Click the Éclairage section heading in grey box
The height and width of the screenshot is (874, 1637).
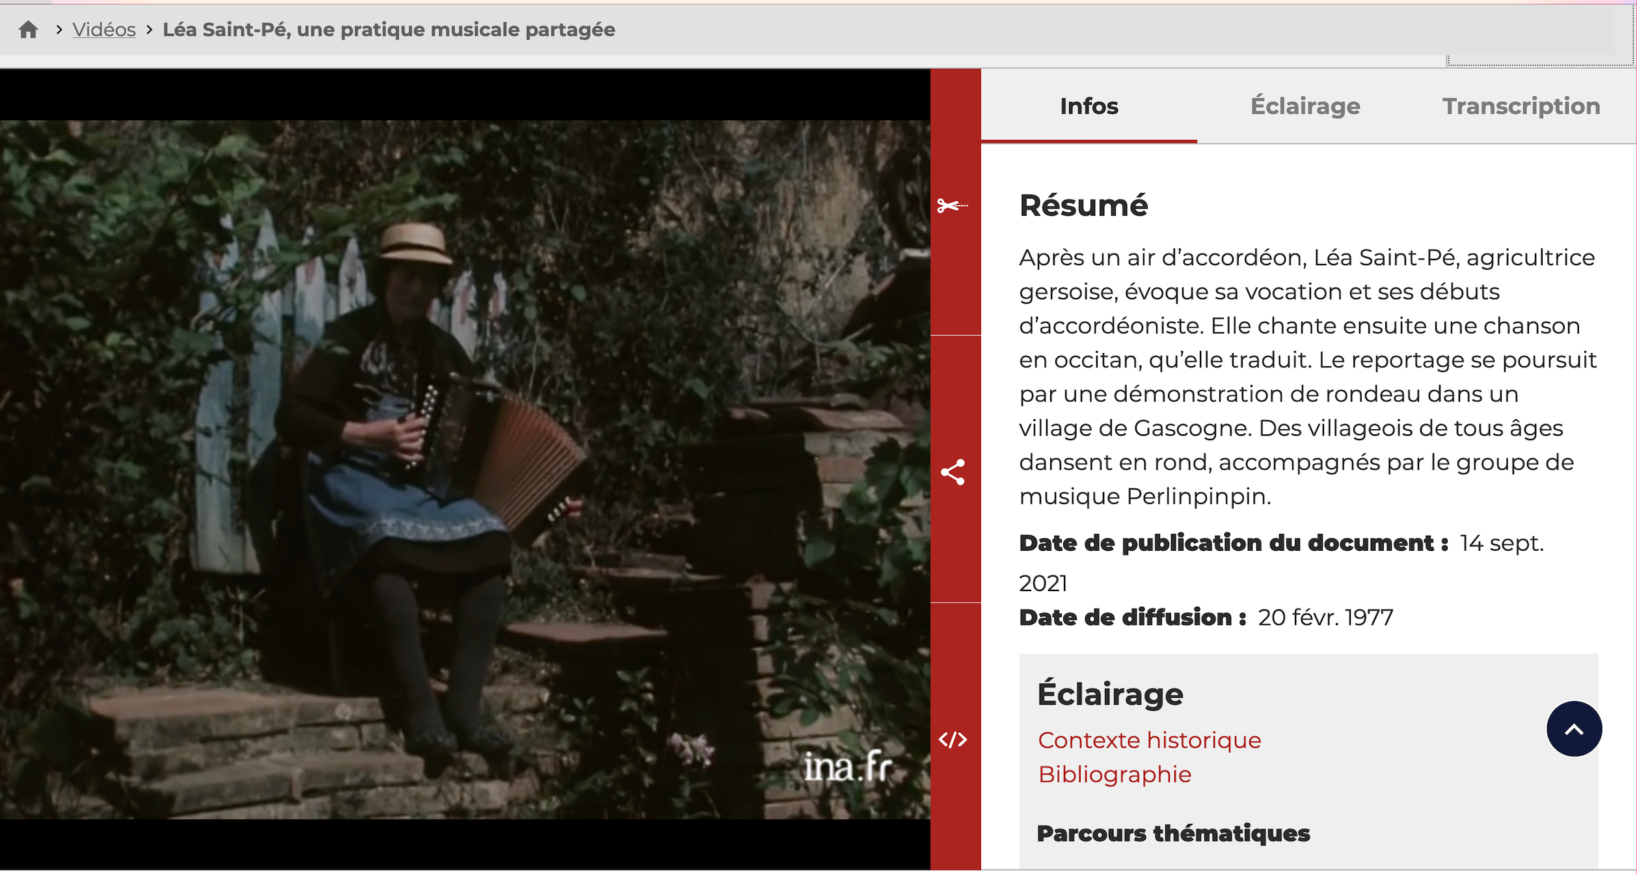pyautogui.click(x=1110, y=694)
